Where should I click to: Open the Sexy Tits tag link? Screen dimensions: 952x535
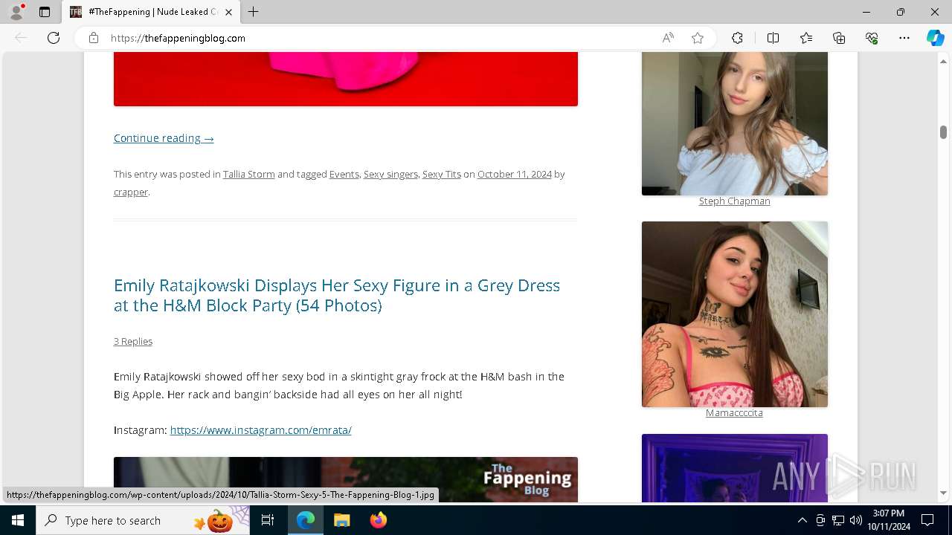point(442,174)
